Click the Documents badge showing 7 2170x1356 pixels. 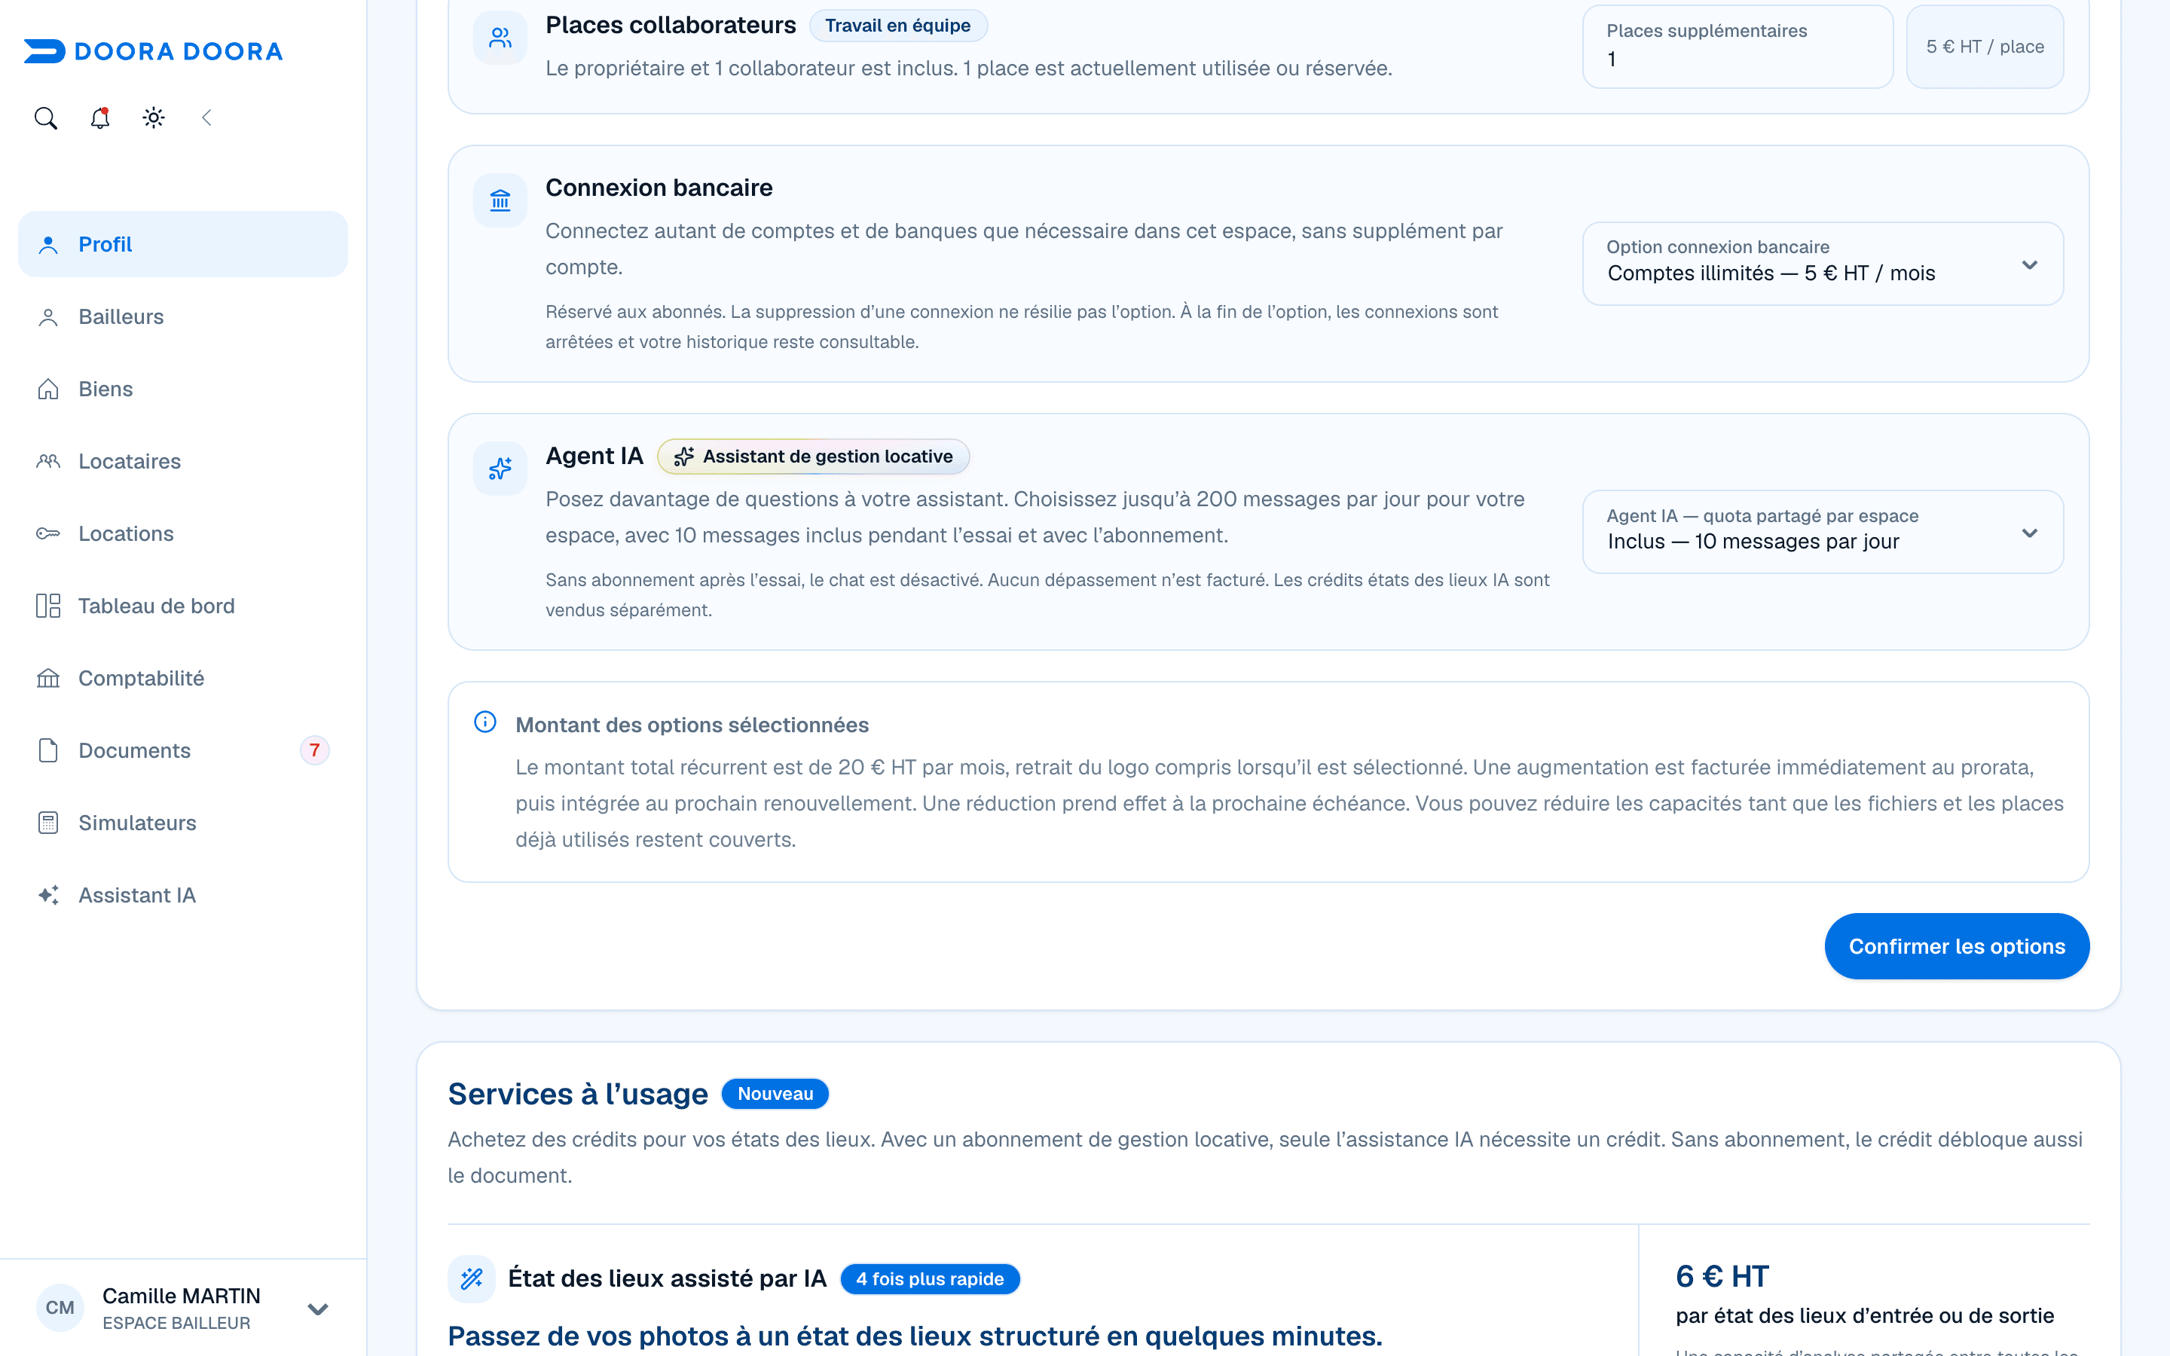tap(315, 750)
